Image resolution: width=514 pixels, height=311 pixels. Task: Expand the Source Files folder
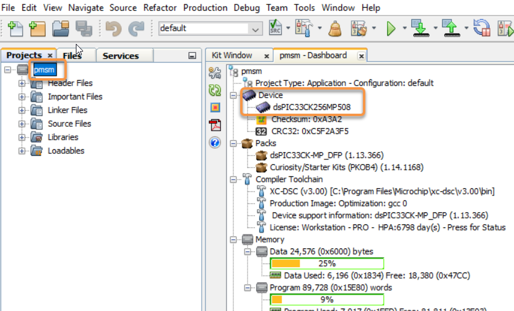[x=22, y=123]
